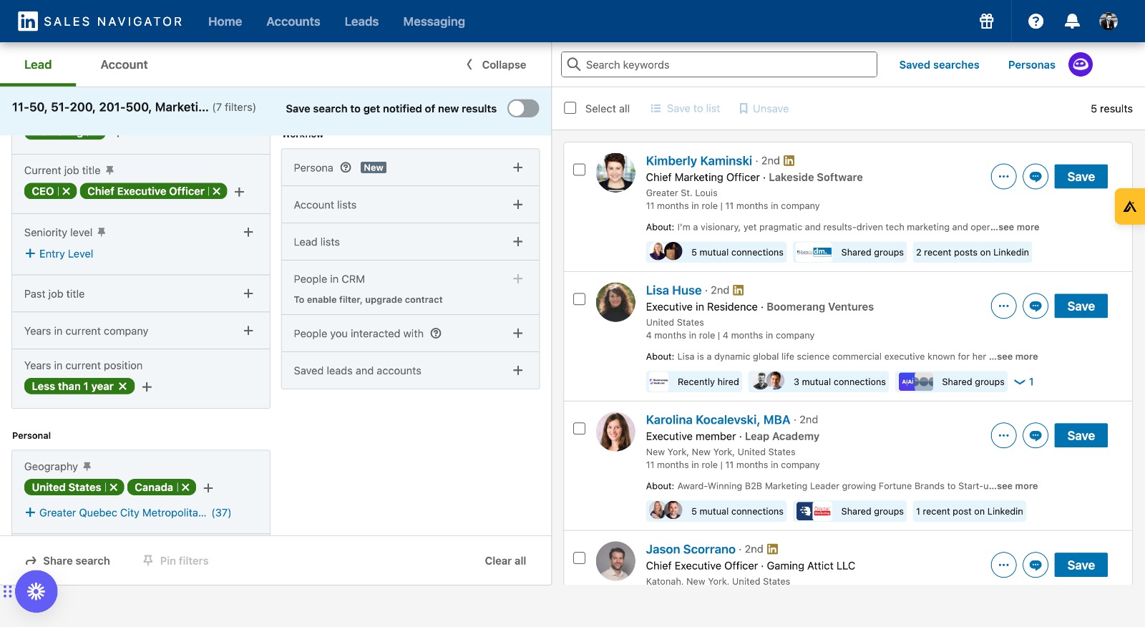Expand Years in current company filter

click(x=248, y=331)
